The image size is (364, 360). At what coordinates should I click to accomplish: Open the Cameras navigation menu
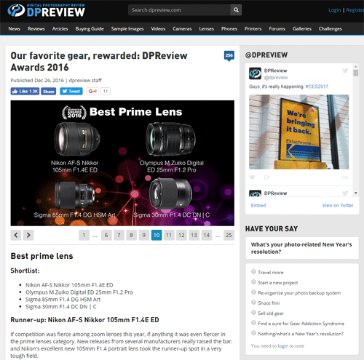pyautogui.click(x=182, y=29)
